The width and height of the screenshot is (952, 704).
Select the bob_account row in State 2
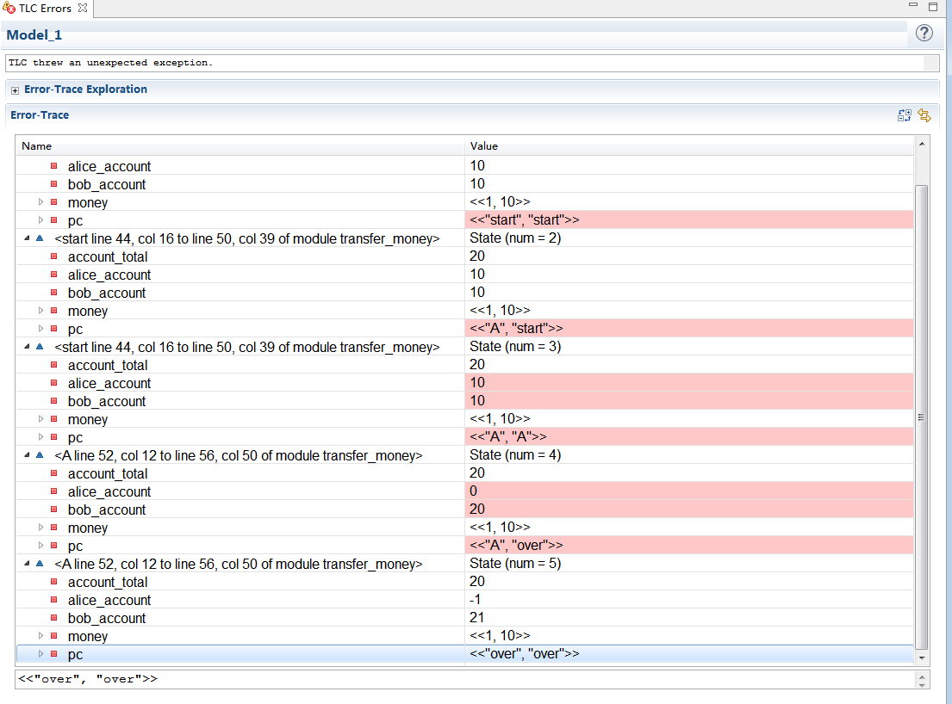pyautogui.click(x=464, y=293)
